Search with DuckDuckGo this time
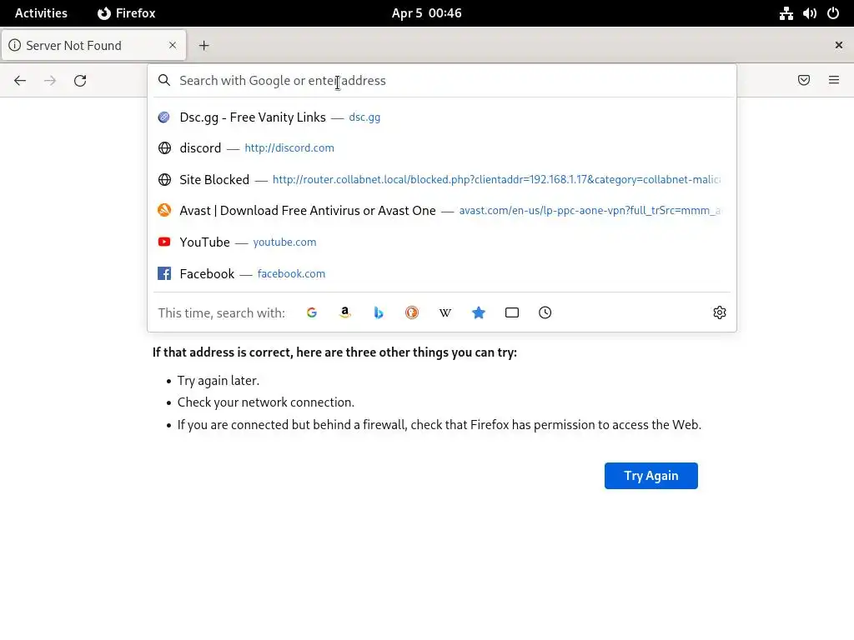 pos(412,312)
